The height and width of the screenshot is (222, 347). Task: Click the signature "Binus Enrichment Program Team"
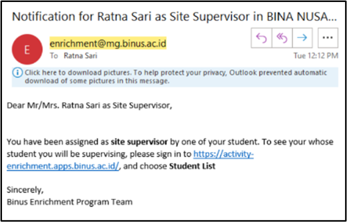coord(69,202)
